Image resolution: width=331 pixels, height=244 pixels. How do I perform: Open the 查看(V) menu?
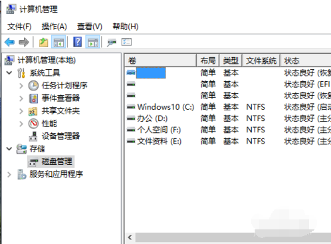[90, 27]
